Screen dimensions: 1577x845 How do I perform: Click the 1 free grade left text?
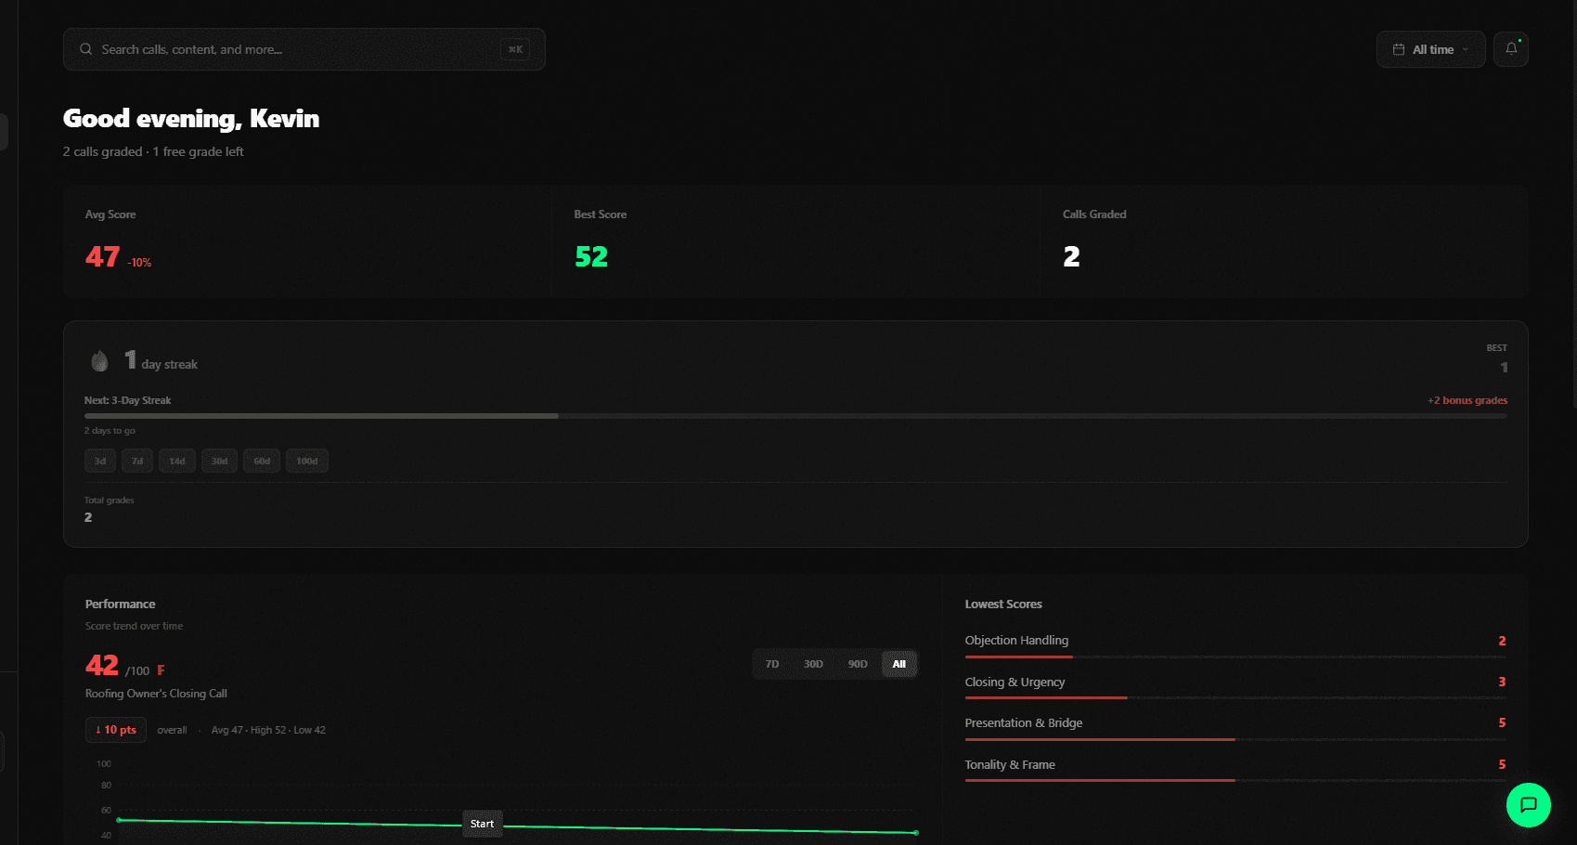198,151
